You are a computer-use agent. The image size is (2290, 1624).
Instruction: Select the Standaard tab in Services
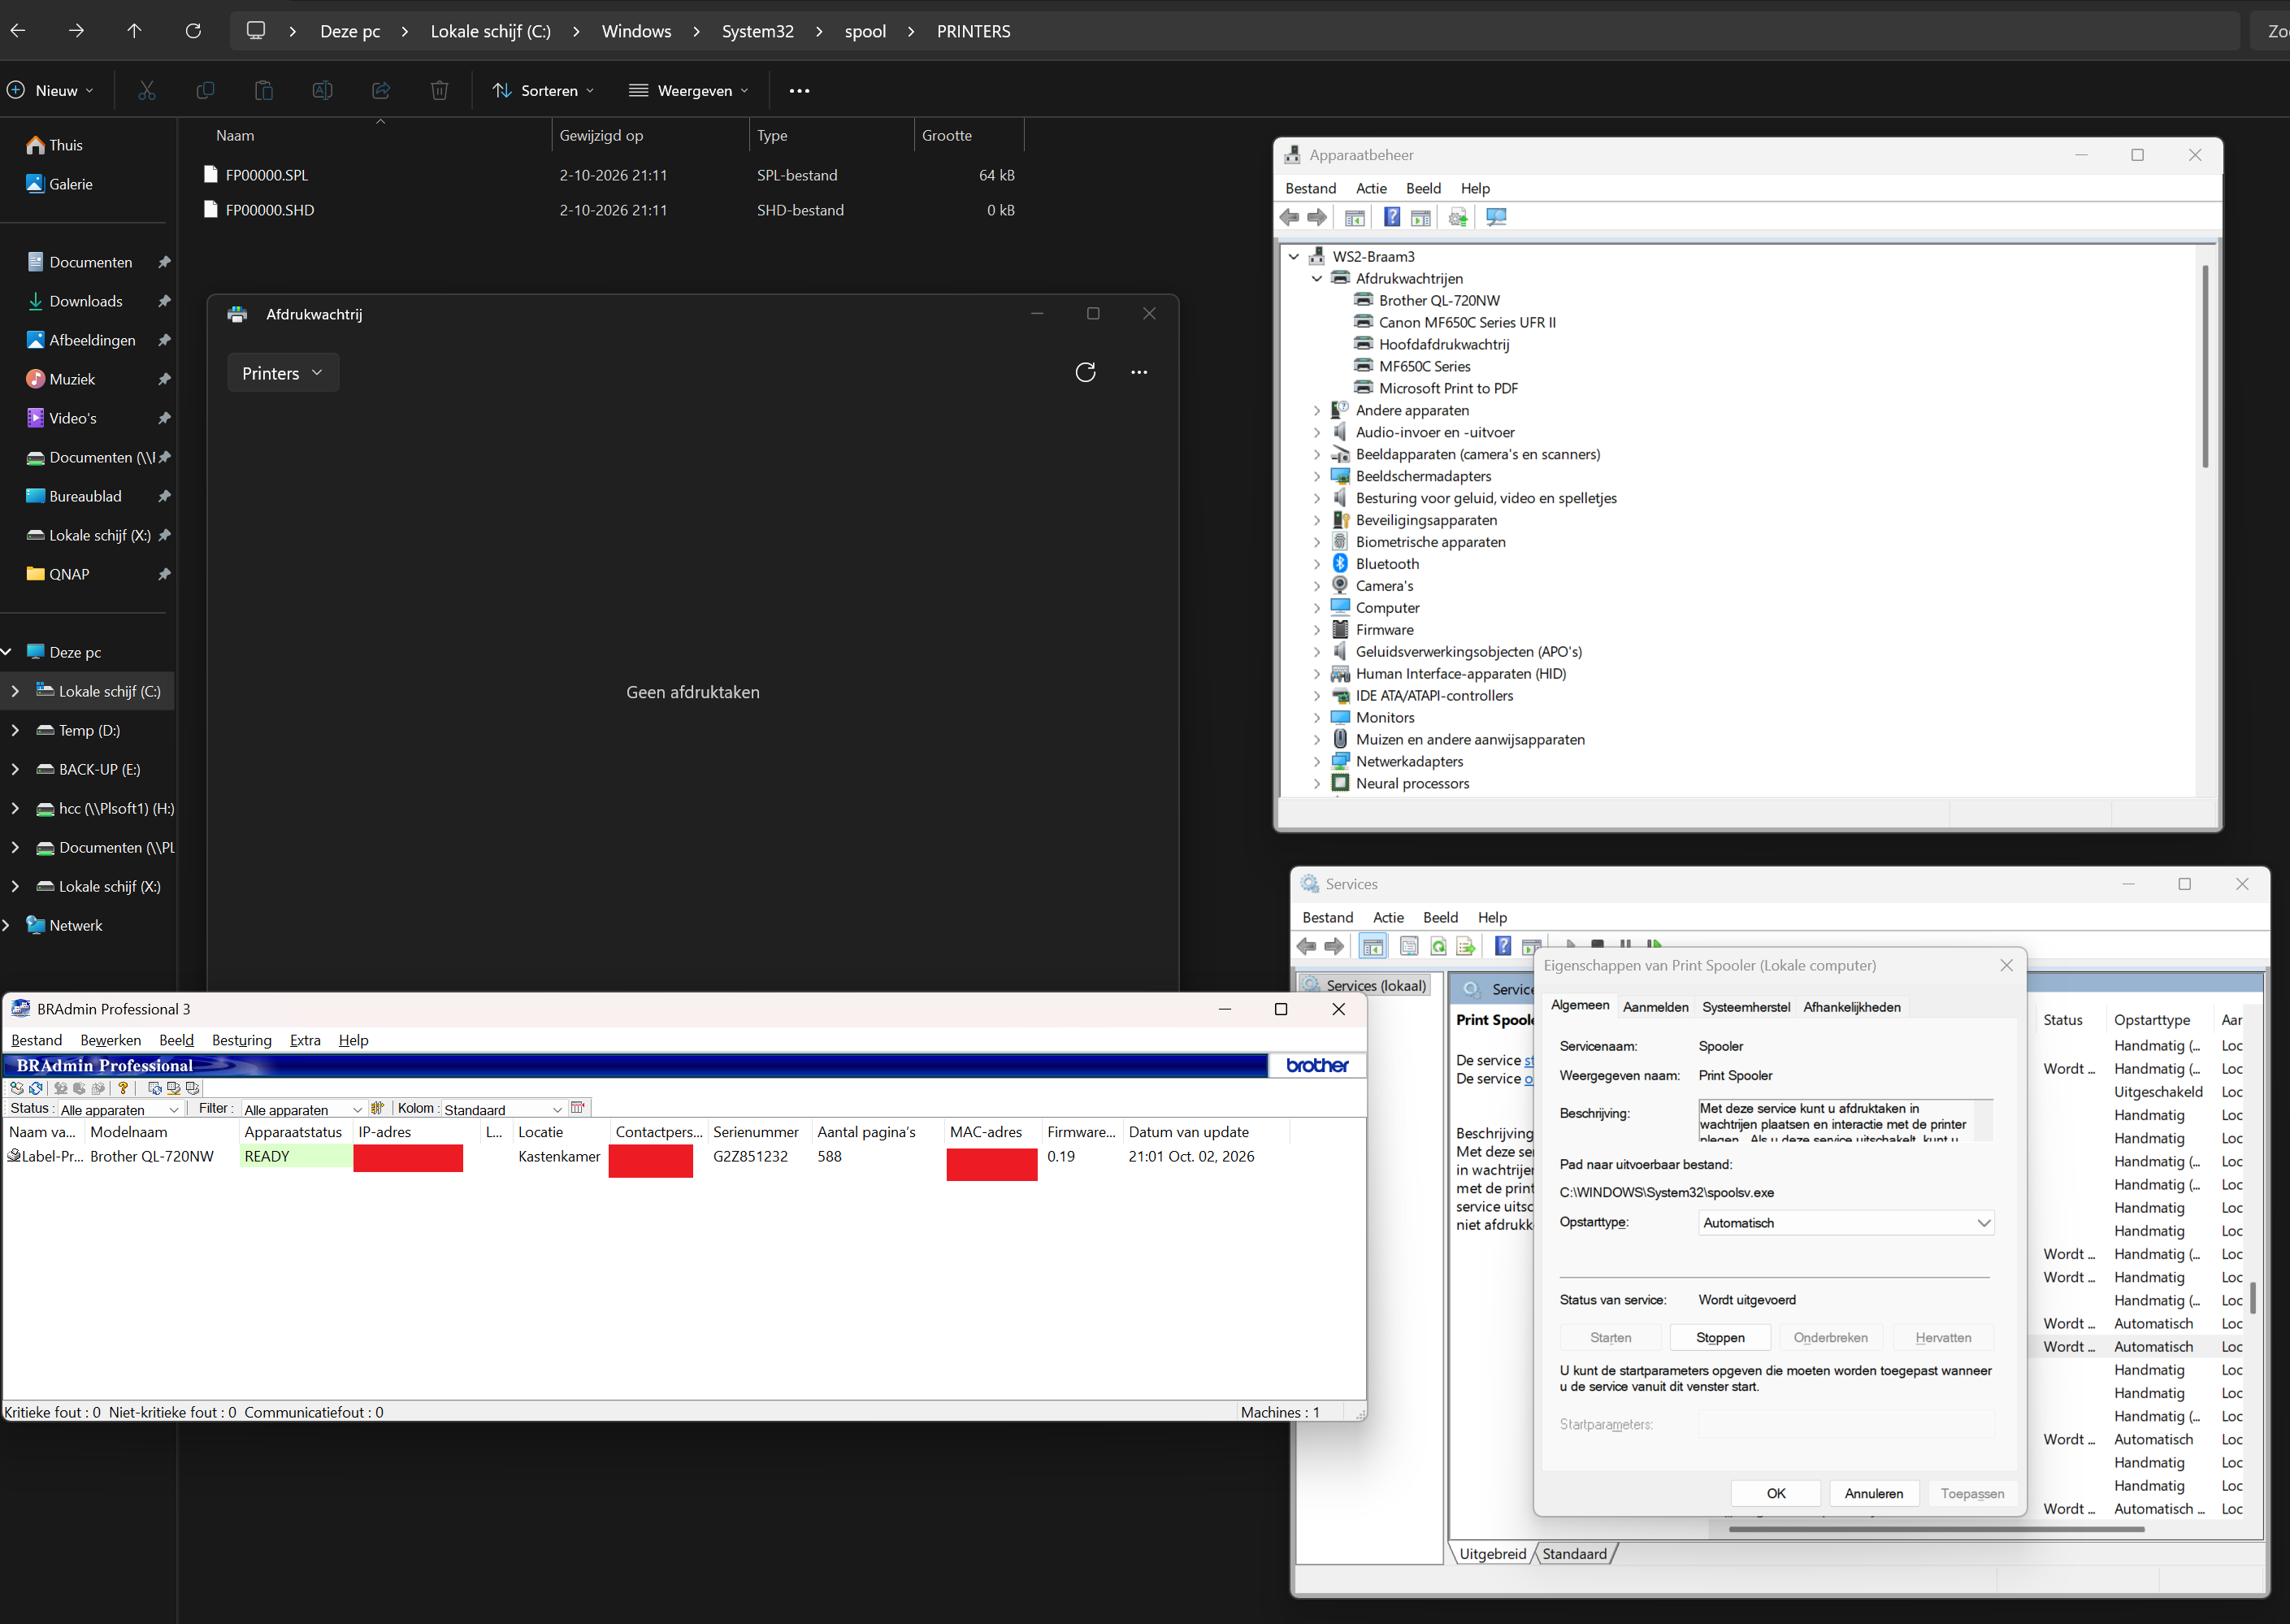click(x=1574, y=1554)
